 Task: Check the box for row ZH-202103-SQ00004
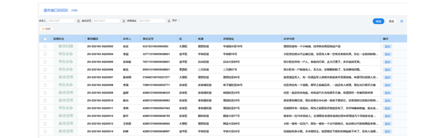[45, 54]
